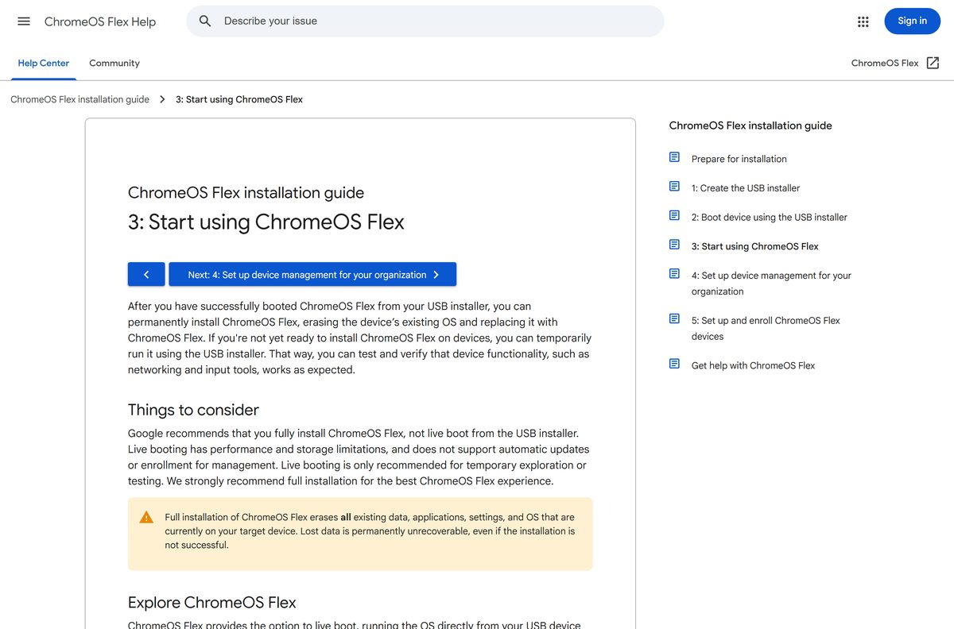Click the Sign in button
The width and height of the screenshot is (954, 629).
[x=912, y=21]
